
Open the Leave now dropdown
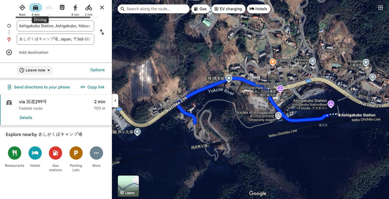click(35, 70)
